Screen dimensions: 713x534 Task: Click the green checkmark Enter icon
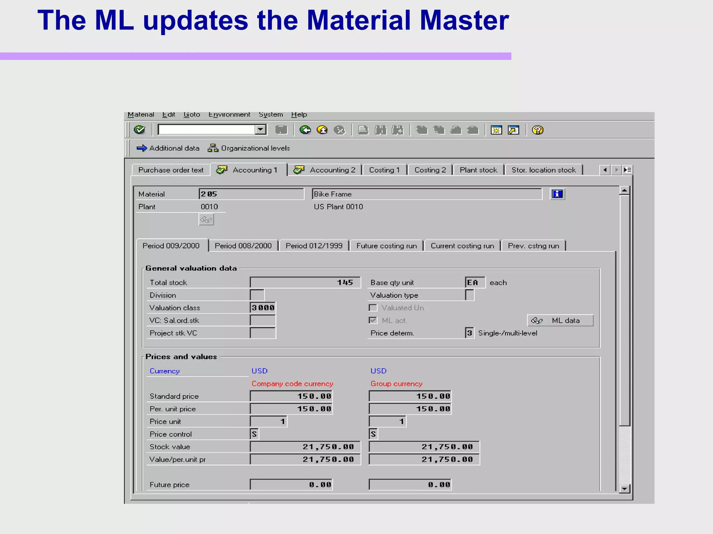[140, 130]
